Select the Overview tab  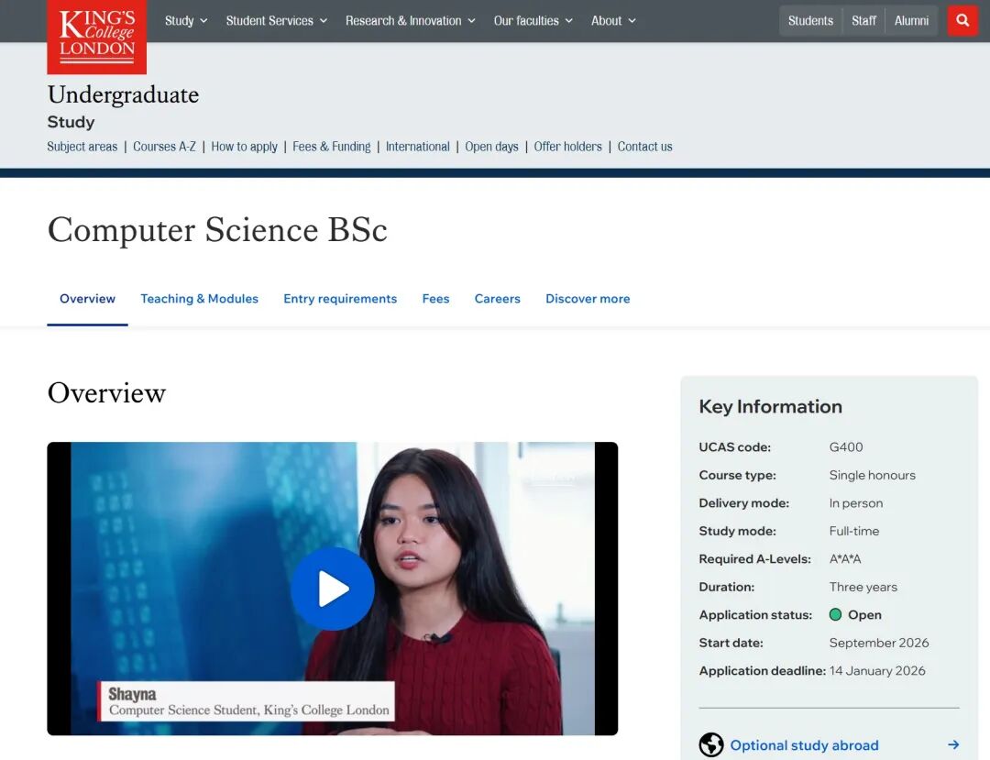pos(87,299)
